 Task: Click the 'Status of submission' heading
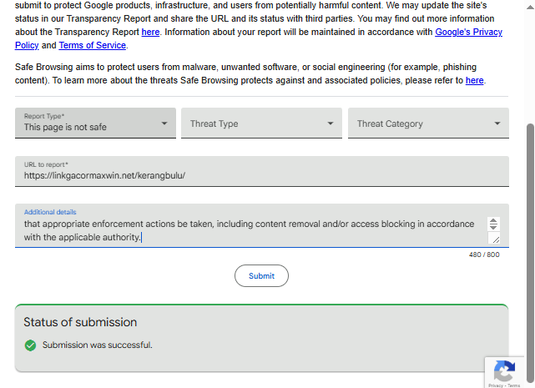tap(80, 322)
